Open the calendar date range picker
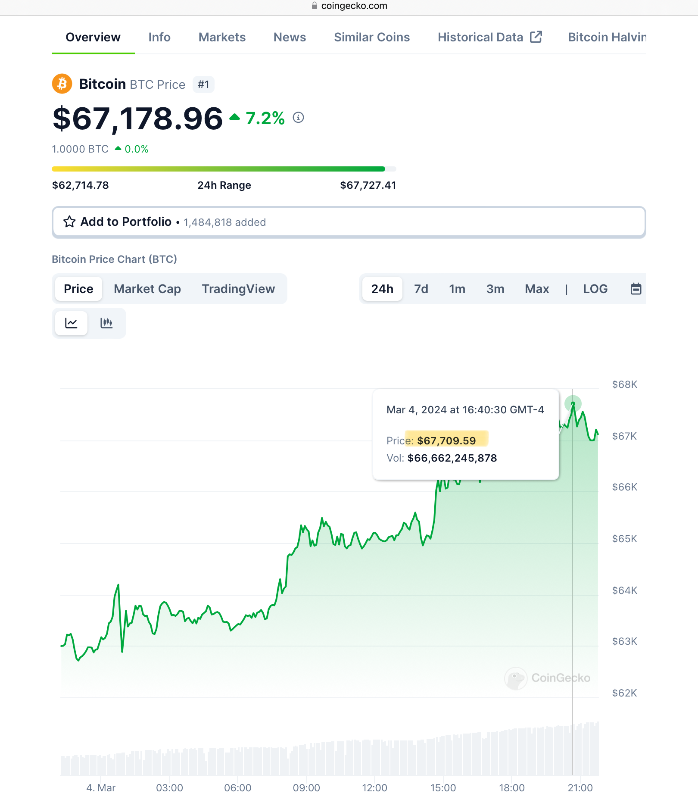This screenshot has width=698, height=812. coord(636,289)
